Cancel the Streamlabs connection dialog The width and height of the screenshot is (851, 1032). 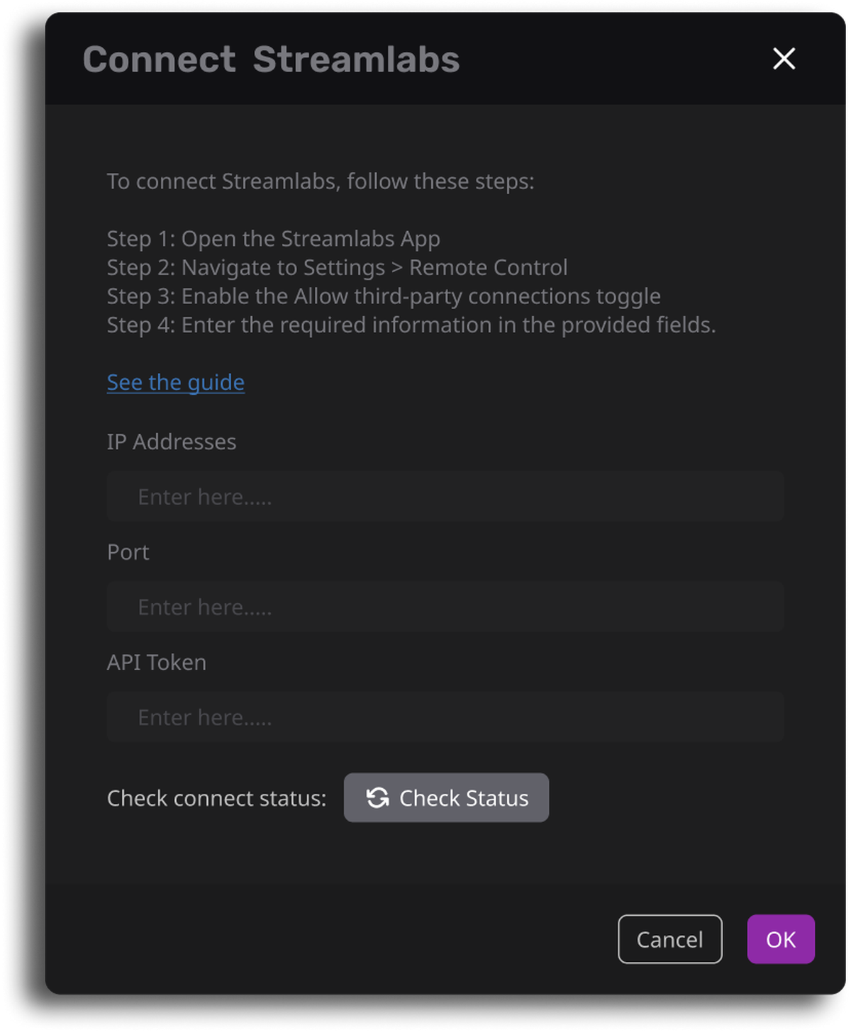pyautogui.click(x=669, y=939)
